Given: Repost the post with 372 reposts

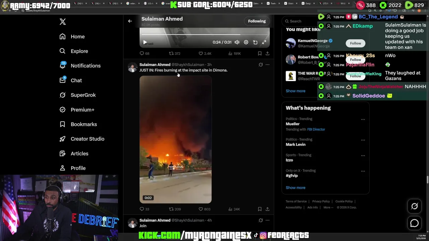Looking at the screenshot, I should [x=175, y=54].
